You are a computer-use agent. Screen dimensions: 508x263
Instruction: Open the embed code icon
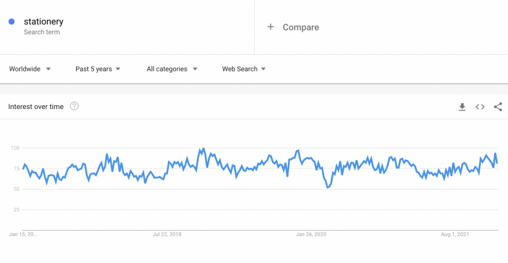pyautogui.click(x=480, y=107)
